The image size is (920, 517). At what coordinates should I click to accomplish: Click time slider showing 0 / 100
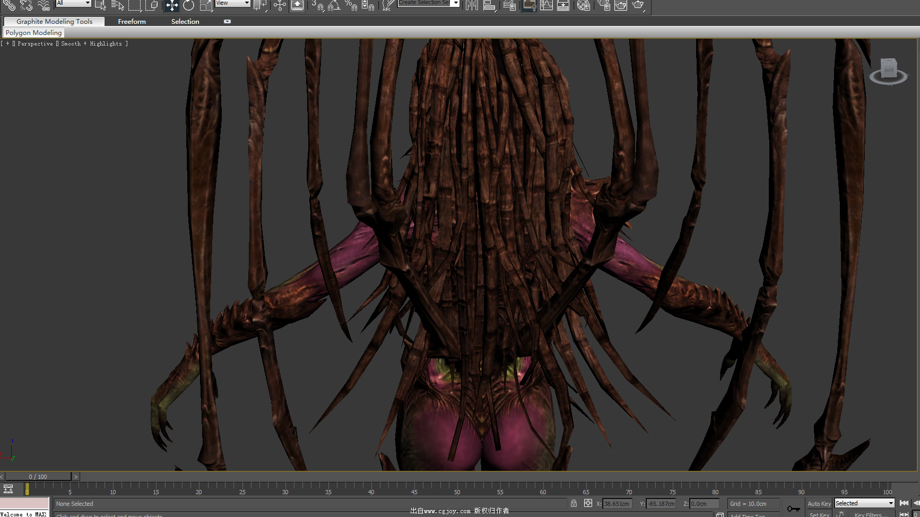coord(38,477)
